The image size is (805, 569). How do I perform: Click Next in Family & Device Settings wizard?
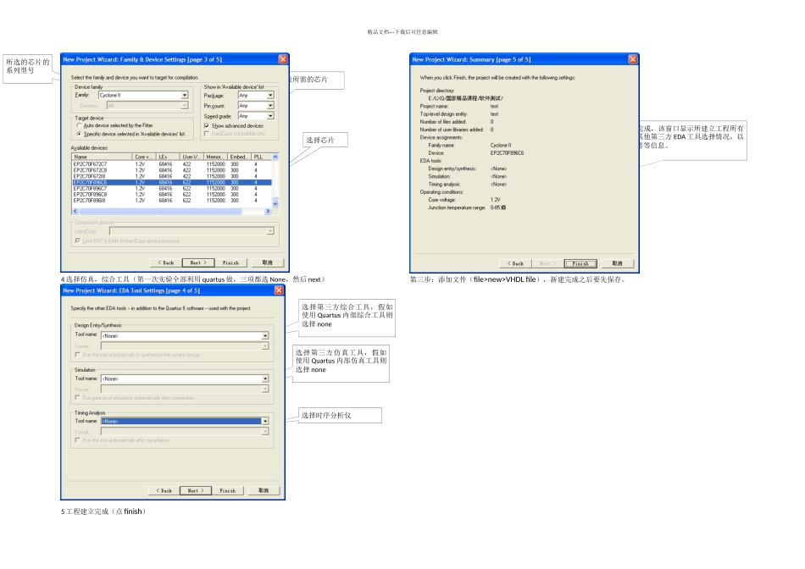197,262
